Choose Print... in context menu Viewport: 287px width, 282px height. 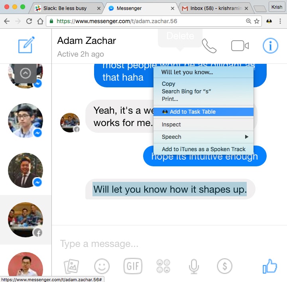click(203, 99)
